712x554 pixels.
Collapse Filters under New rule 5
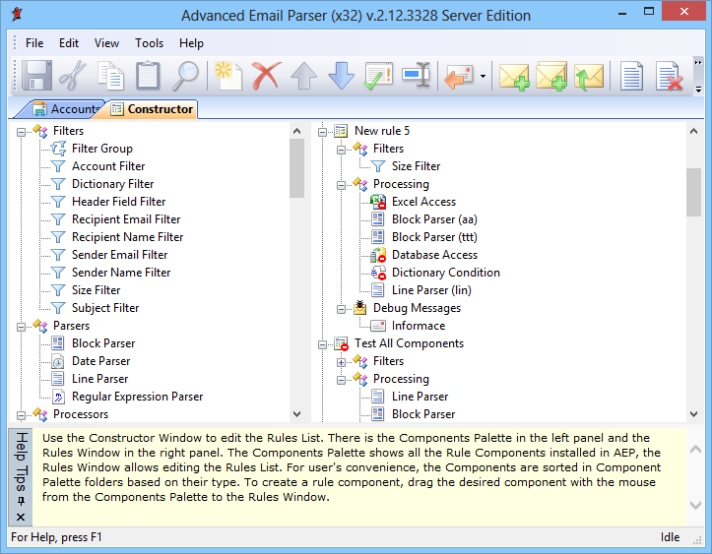point(341,151)
